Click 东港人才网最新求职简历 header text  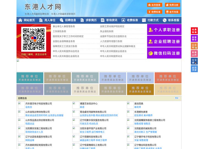pyautogui.click(x=63, y=14)
